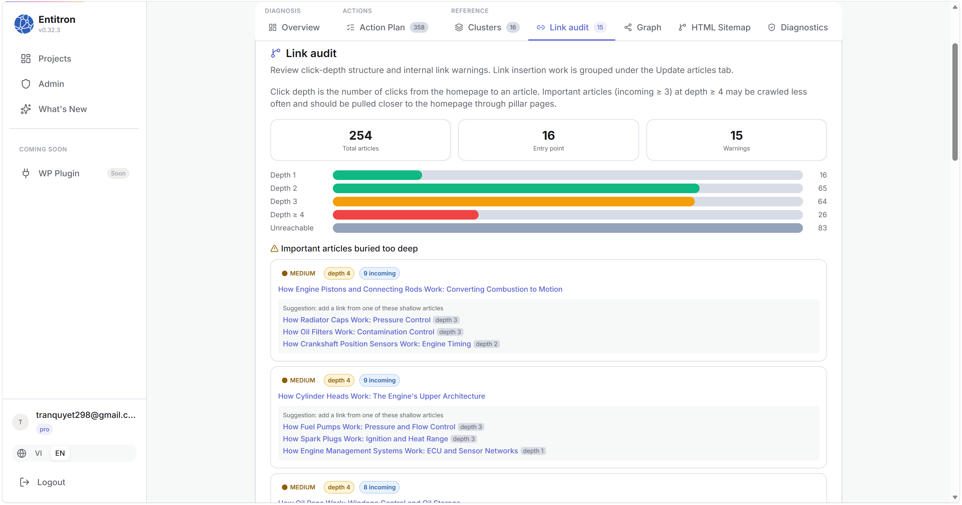Click the 16 Entry point card

point(548,140)
